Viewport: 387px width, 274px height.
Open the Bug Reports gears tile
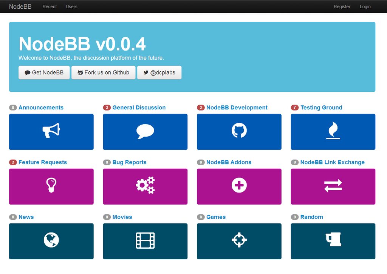(x=145, y=186)
